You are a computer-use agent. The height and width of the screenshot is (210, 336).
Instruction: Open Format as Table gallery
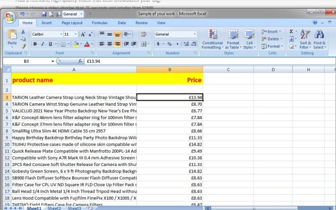(x=233, y=40)
